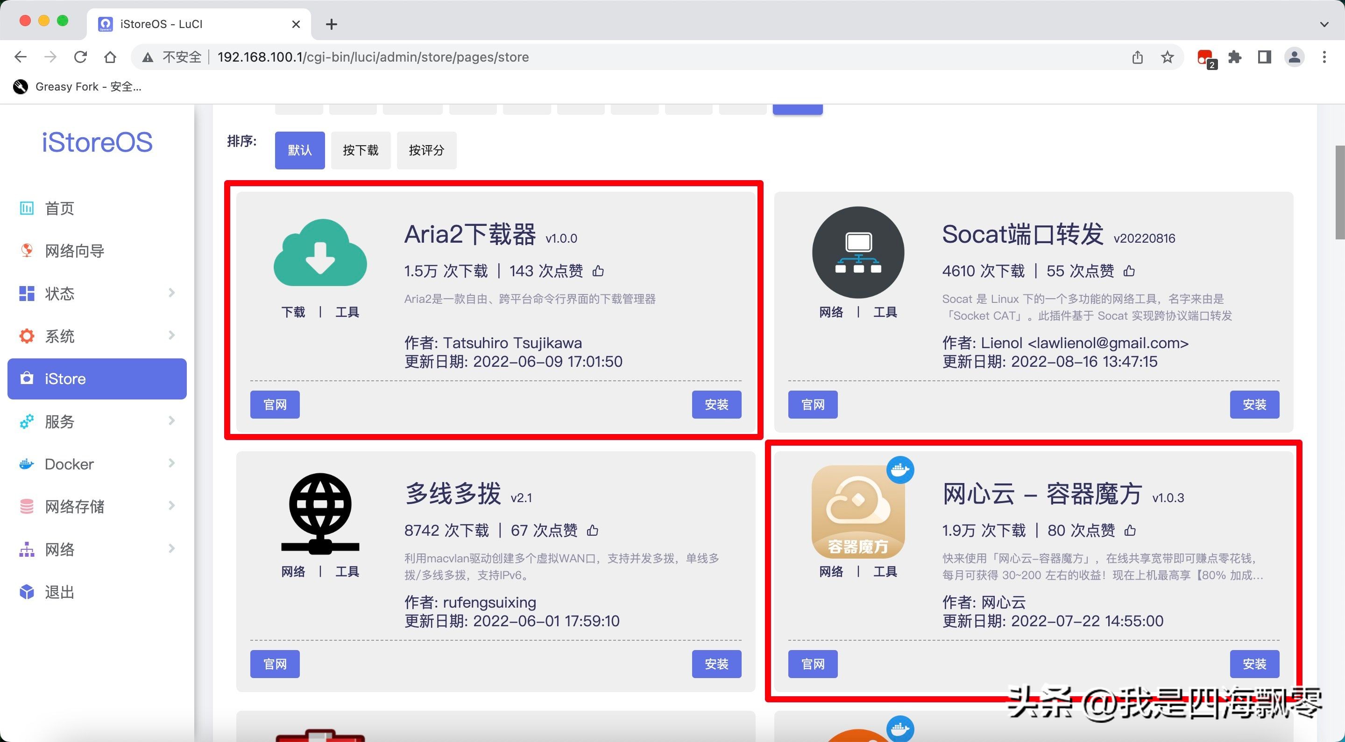Select the iStore sidebar icon

[27, 379]
